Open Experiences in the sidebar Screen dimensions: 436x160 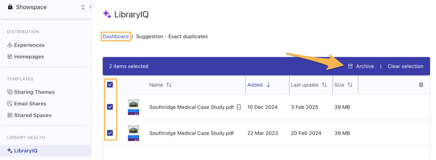point(29,45)
